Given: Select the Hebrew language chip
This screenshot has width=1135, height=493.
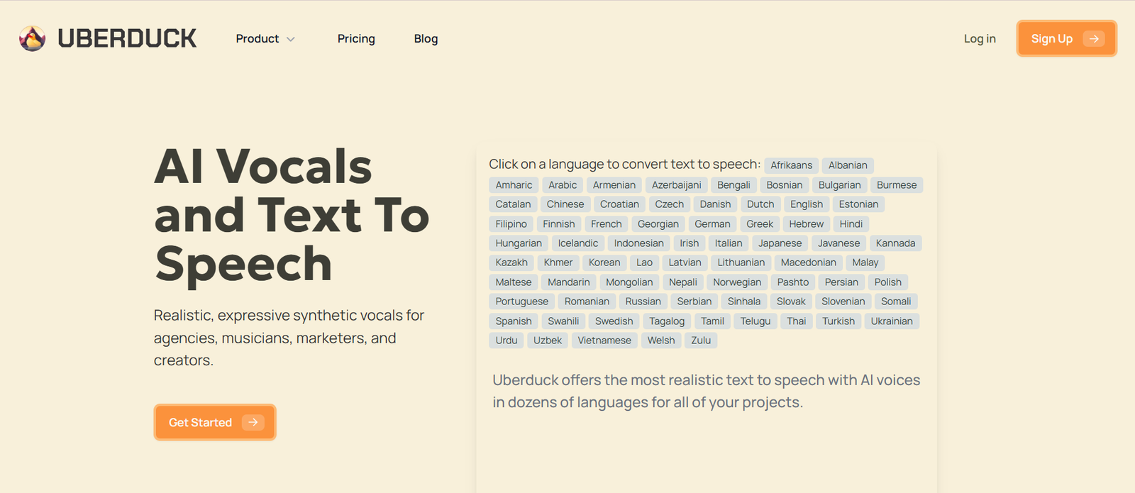Looking at the screenshot, I should [807, 224].
